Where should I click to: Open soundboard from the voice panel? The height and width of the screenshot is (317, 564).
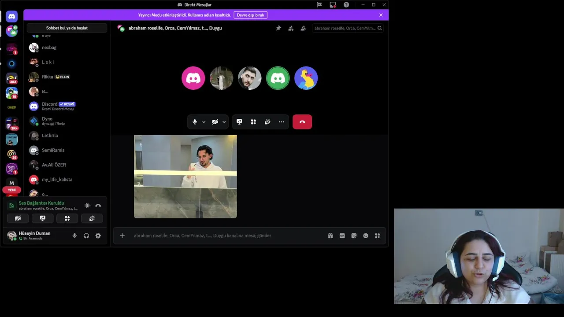pyautogui.click(x=92, y=218)
